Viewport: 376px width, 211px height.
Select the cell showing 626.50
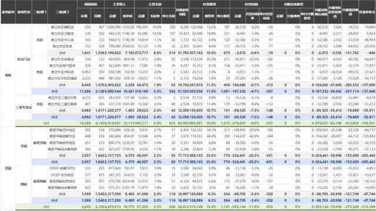tap(129, 130)
